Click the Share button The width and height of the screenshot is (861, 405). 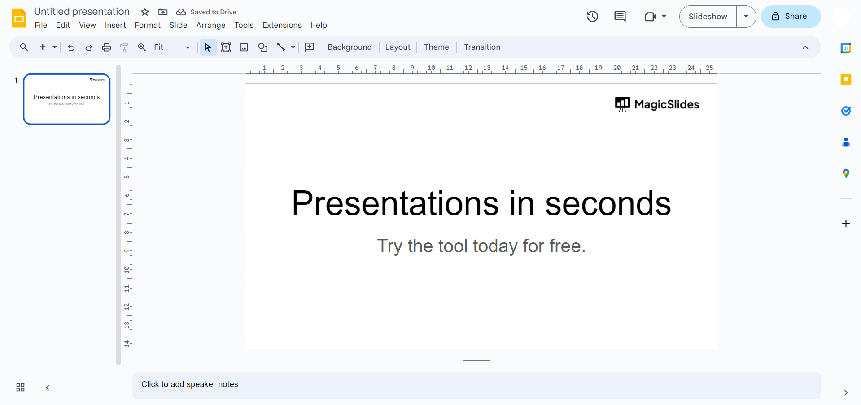pos(791,17)
